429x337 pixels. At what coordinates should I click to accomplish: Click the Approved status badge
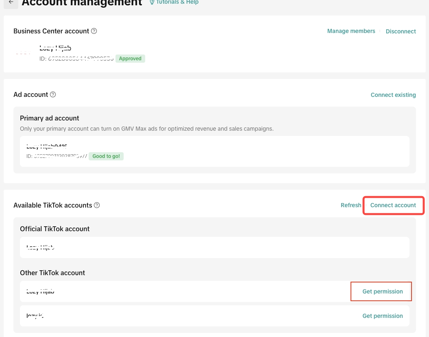tap(130, 59)
